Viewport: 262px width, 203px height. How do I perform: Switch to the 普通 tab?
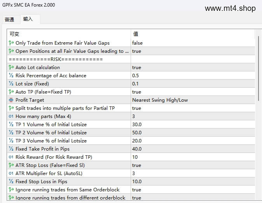point(9,19)
